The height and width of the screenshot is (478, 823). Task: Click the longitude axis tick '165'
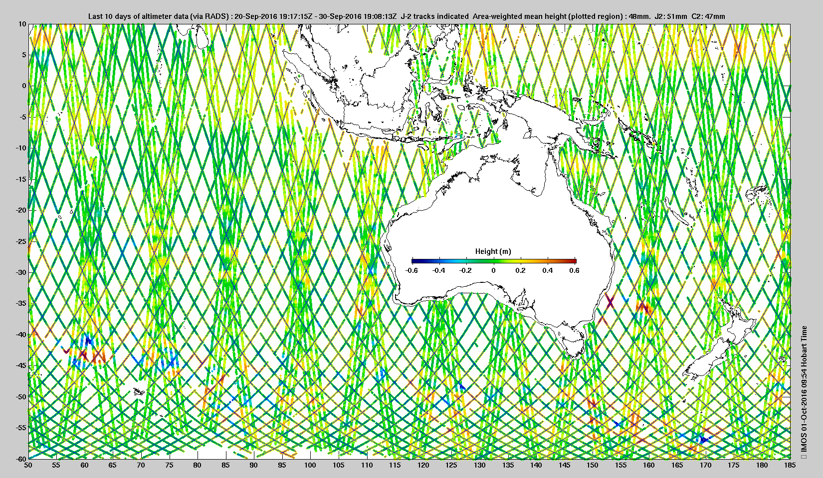point(677,465)
